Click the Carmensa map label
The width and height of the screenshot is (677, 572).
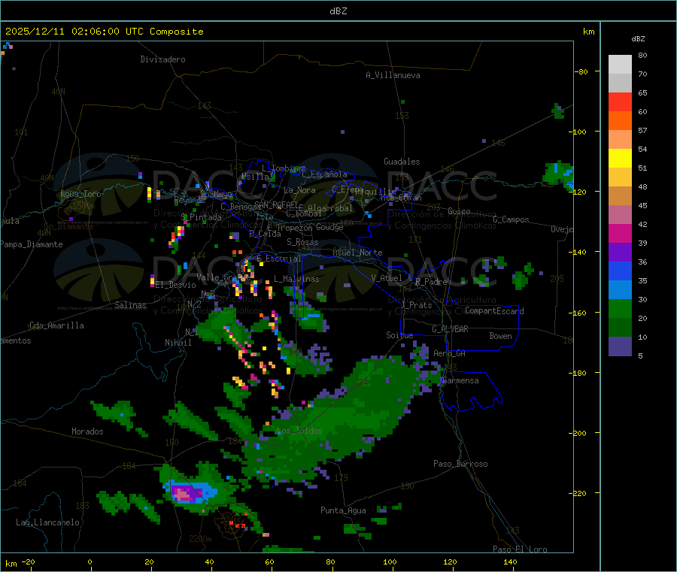[460, 380]
